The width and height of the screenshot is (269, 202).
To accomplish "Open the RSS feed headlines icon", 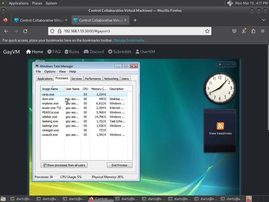I will tap(220, 126).
